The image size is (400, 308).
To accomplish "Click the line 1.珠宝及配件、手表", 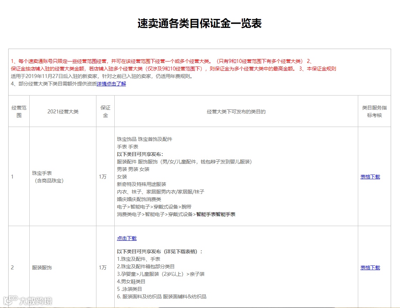I will (139, 259).
